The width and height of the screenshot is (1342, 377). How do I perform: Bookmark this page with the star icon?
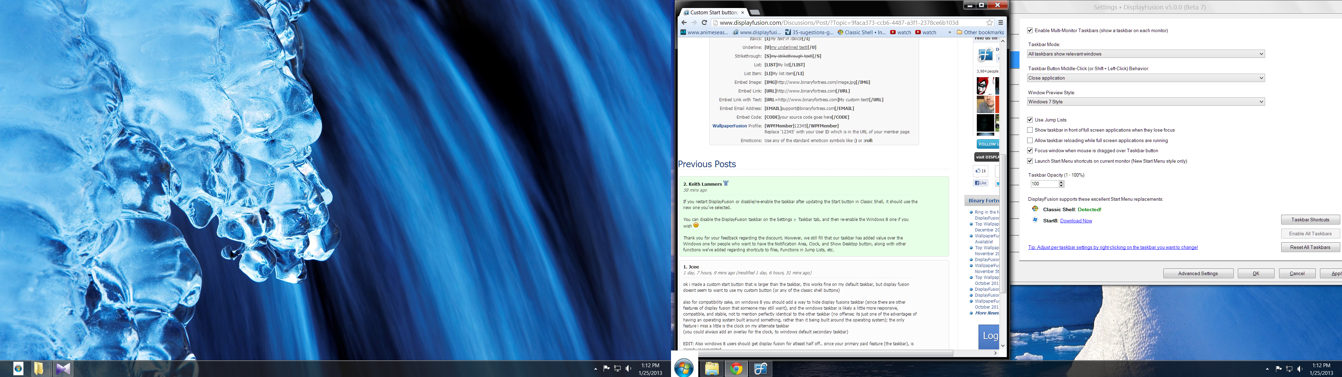[989, 22]
